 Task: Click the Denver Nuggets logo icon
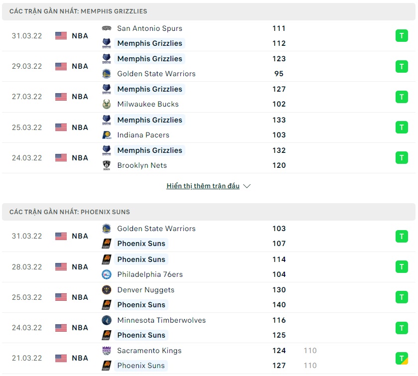[x=107, y=290]
